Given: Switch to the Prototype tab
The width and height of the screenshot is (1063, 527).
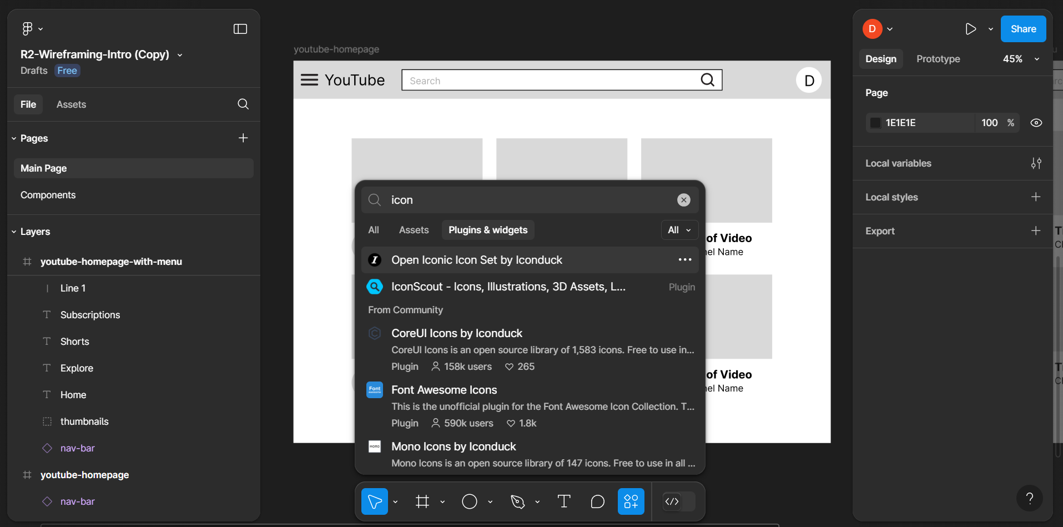Looking at the screenshot, I should 938,59.
